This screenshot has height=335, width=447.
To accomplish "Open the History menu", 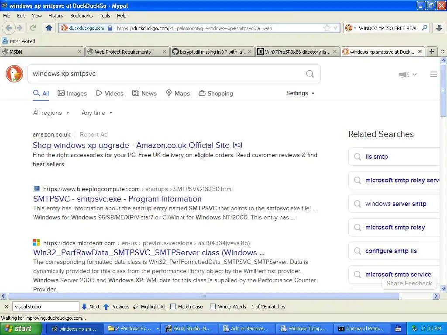I will (x=56, y=16).
